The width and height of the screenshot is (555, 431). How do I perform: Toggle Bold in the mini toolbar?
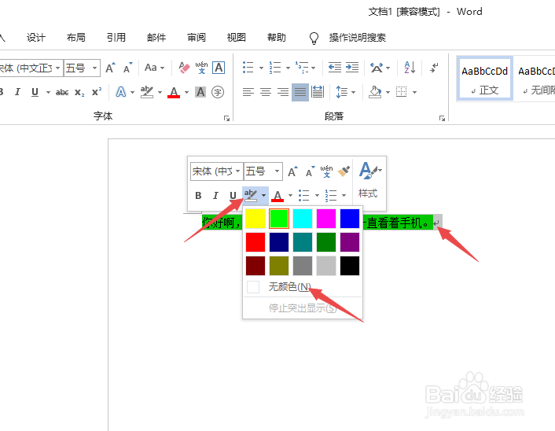click(198, 196)
